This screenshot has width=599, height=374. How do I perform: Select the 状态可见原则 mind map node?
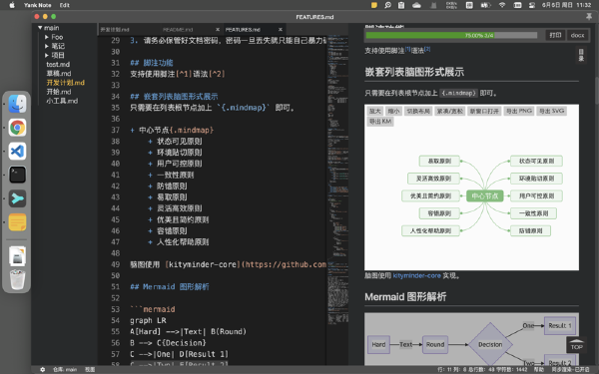[x=536, y=161]
